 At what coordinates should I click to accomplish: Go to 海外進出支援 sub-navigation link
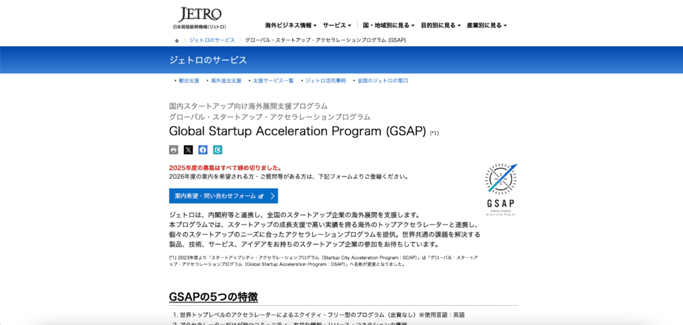[226, 81]
